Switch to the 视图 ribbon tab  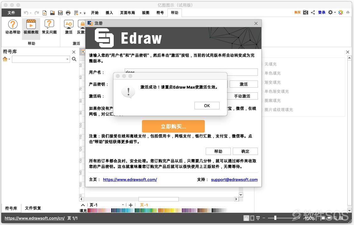pyautogui.click(x=146, y=13)
